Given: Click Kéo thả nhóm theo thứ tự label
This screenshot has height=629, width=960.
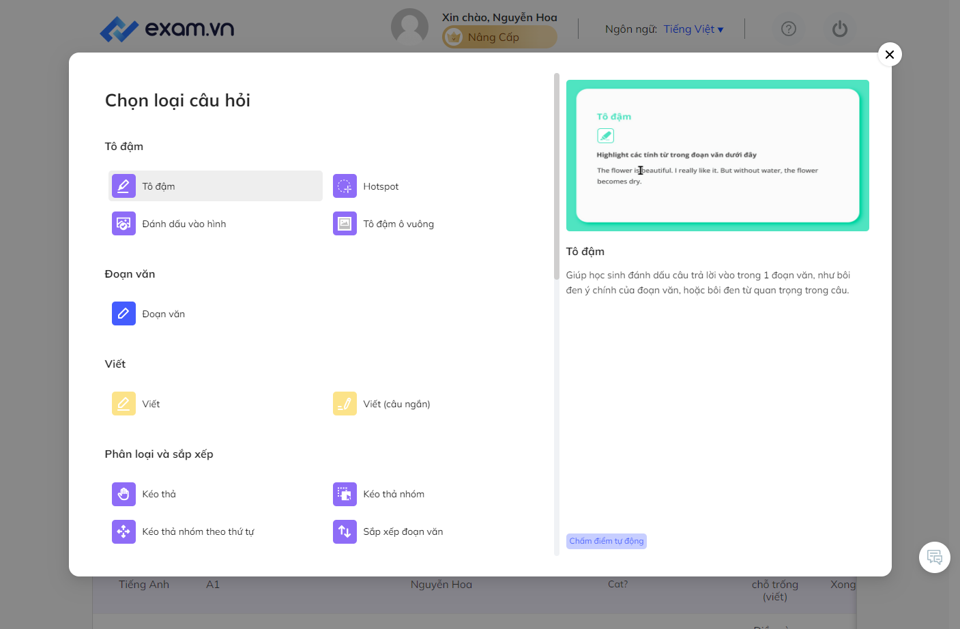Looking at the screenshot, I should tap(198, 531).
